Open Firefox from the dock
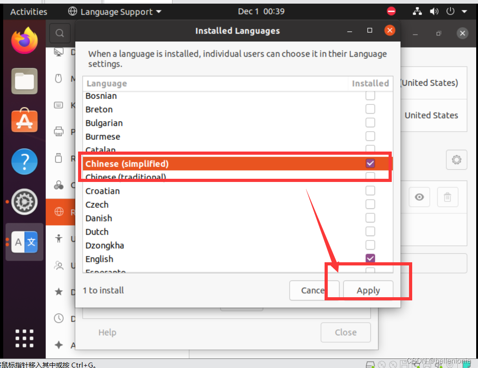 (x=24, y=40)
